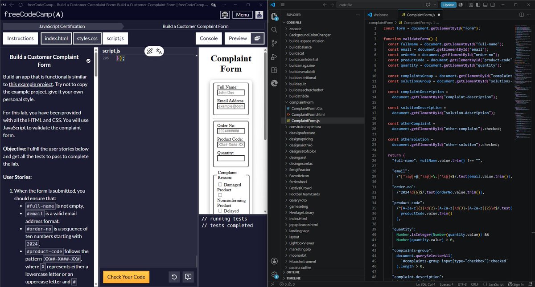Go back with VS Code navigation arrow

coord(325,5)
